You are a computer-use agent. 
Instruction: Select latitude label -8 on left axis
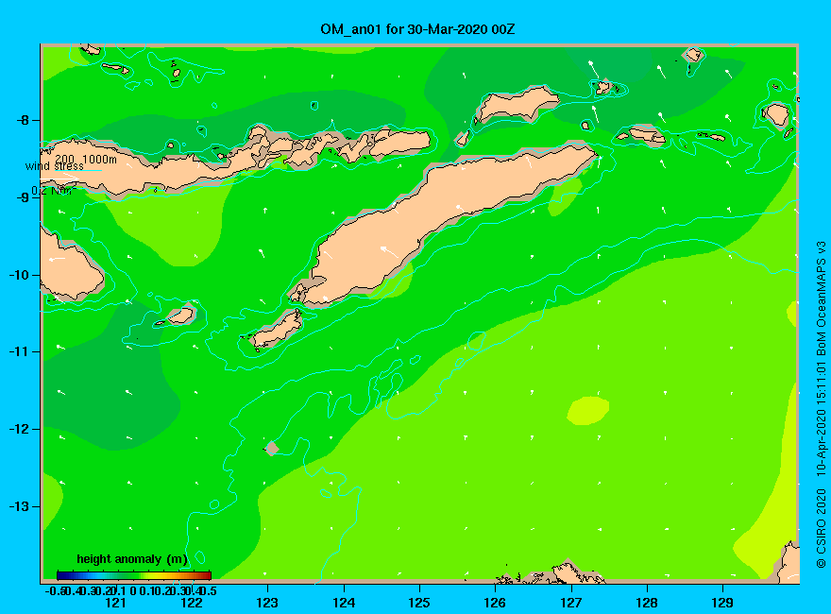(x=23, y=120)
